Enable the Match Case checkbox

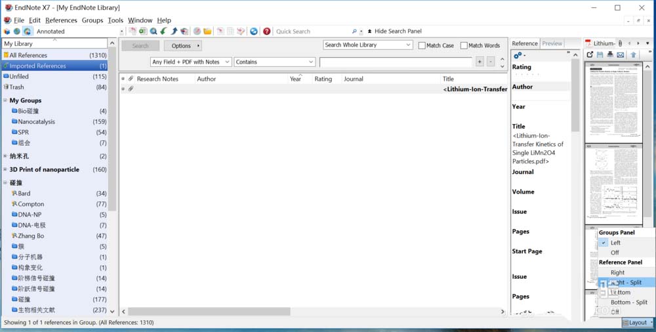422,45
